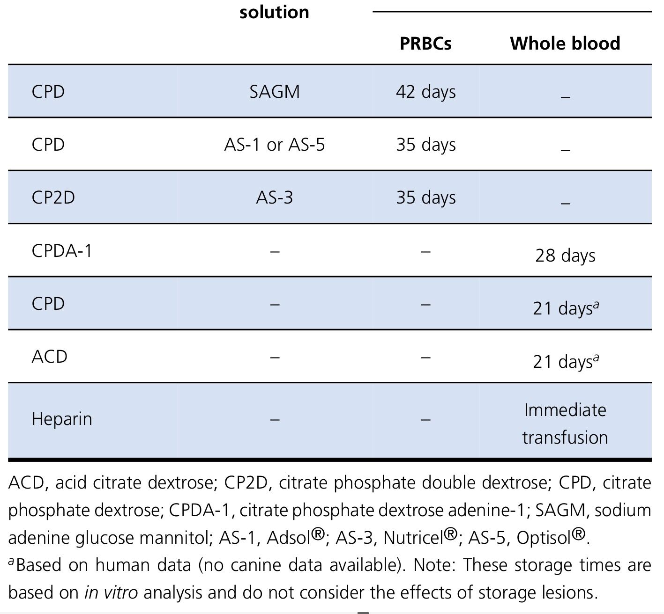Click 35 days in the CP2D row
Screen dimensions: 664x614
[x=425, y=197]
